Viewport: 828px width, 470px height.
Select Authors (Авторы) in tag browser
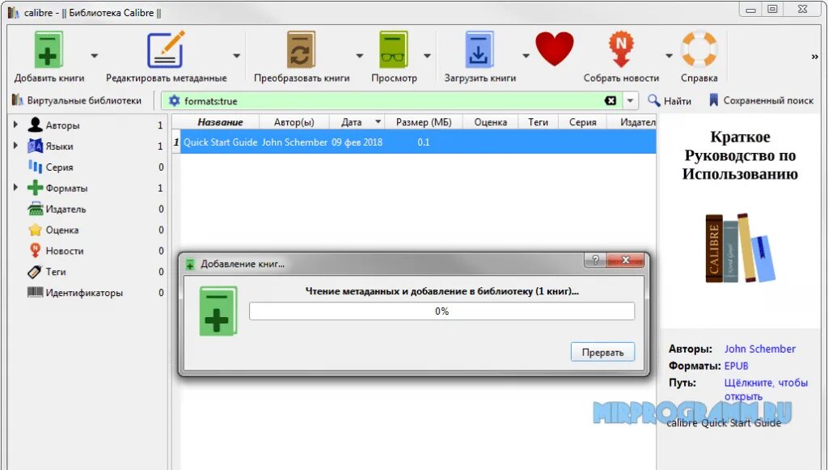pos(62,125)
